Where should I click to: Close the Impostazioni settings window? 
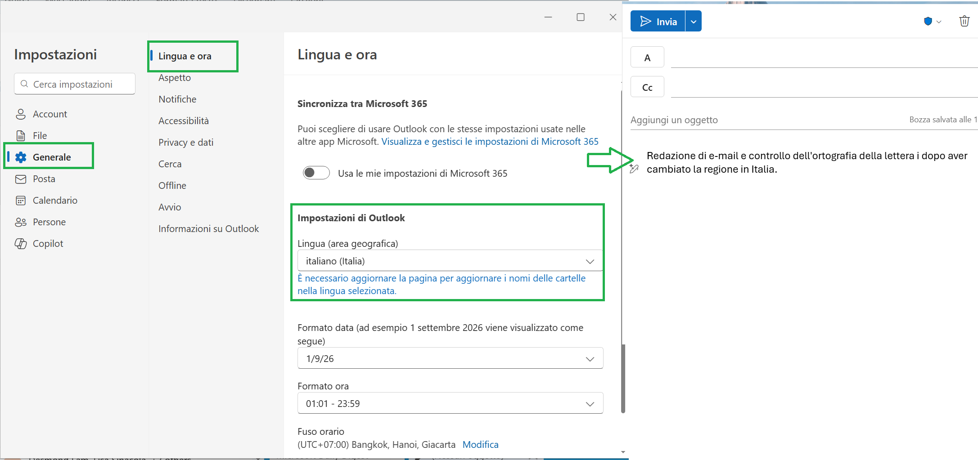(613, 17)
